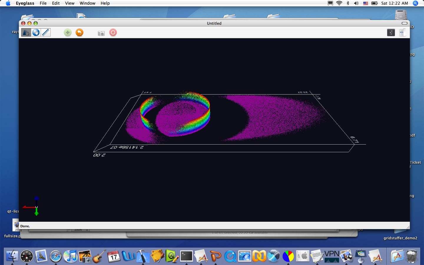Viewport: 424px width, 265px height.
Task: Open the settings sliders panel icon
Action: click(x=391, y=32)
